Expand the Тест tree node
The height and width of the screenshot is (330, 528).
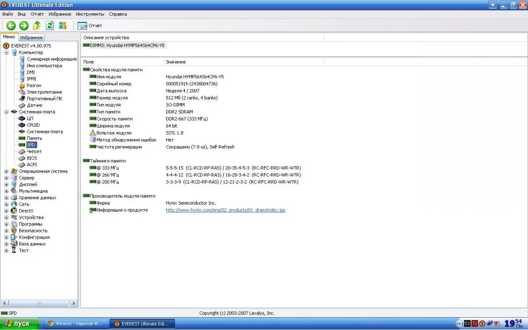(7, 250)
